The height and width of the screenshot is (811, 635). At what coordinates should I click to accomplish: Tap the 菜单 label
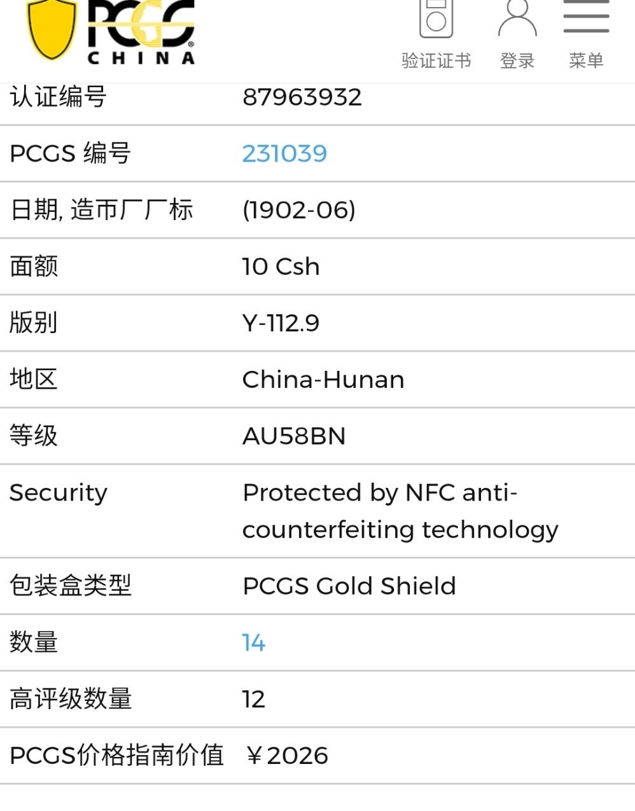586,60
